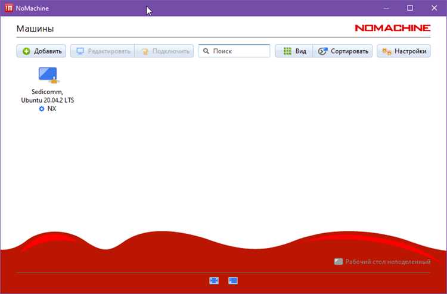Select the Sedicomm Ubuntu machine icon
The height and width of the screenshot is (294, 447).
point(48,75)
